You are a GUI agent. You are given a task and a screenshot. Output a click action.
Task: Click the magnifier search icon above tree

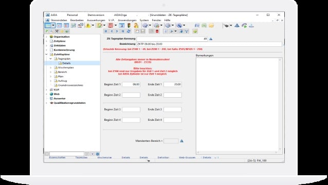point(52,31)
